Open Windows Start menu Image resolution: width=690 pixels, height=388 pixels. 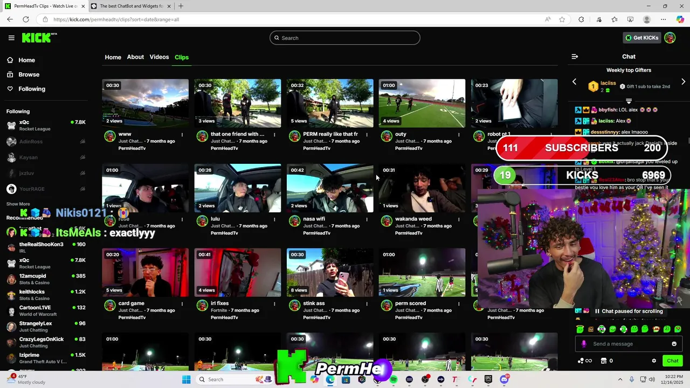coord(186,379)
